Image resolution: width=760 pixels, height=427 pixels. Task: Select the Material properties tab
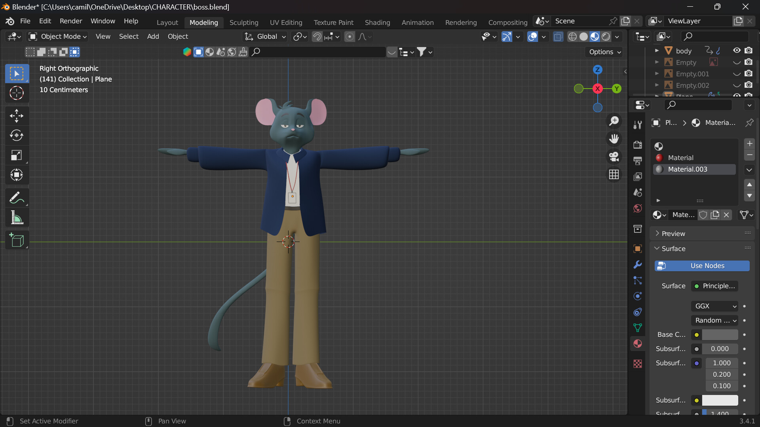pyautogui.click(x=638, y=344)
